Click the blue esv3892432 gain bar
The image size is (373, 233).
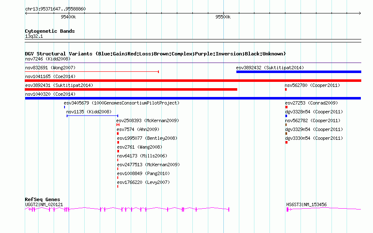pos(299,72)
